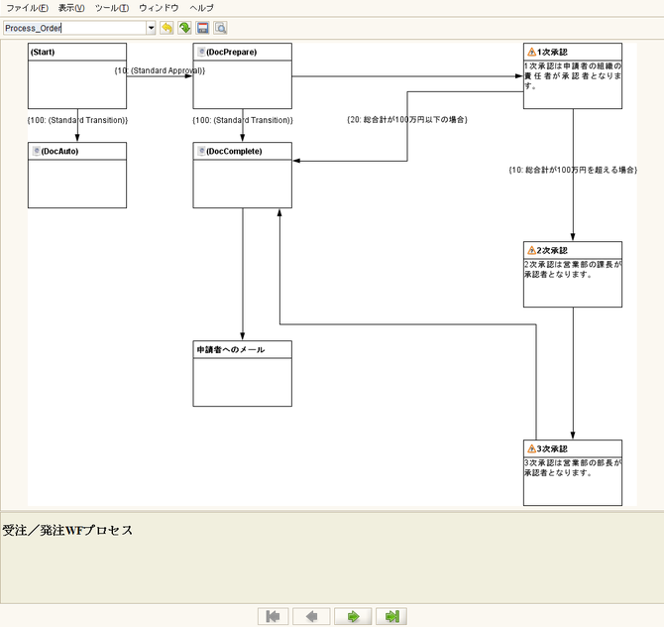Click the yellow undo arrow toolbar icon
This screenshot has height=627, width=664.
pos(166,28)
